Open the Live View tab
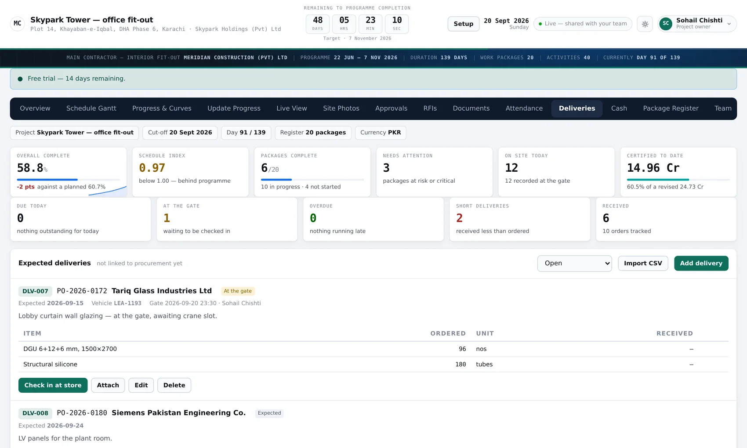747x448 pixels. click(x=292, y=108)
